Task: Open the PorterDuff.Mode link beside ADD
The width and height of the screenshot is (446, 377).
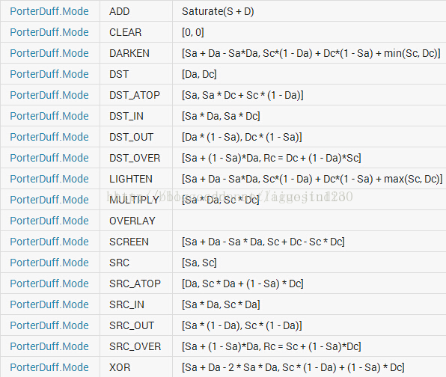Action: pos(49,11)
